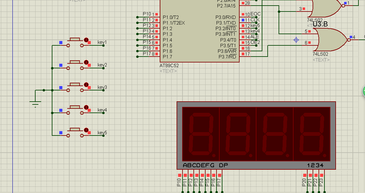This screenshot has height=193, width=365.
Task: Toggle the red latch actuator on key5
Action: click(x=86, y=130)
